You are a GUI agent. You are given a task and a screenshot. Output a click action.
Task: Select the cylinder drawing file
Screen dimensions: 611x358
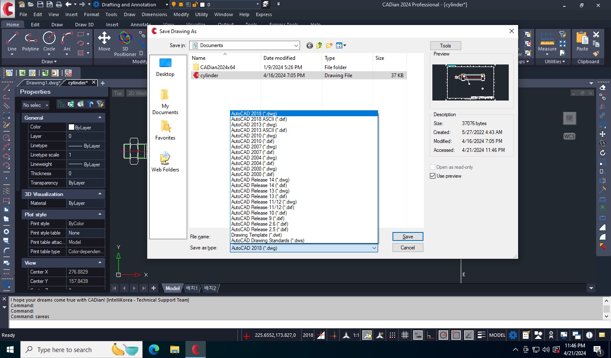(209, 76)
